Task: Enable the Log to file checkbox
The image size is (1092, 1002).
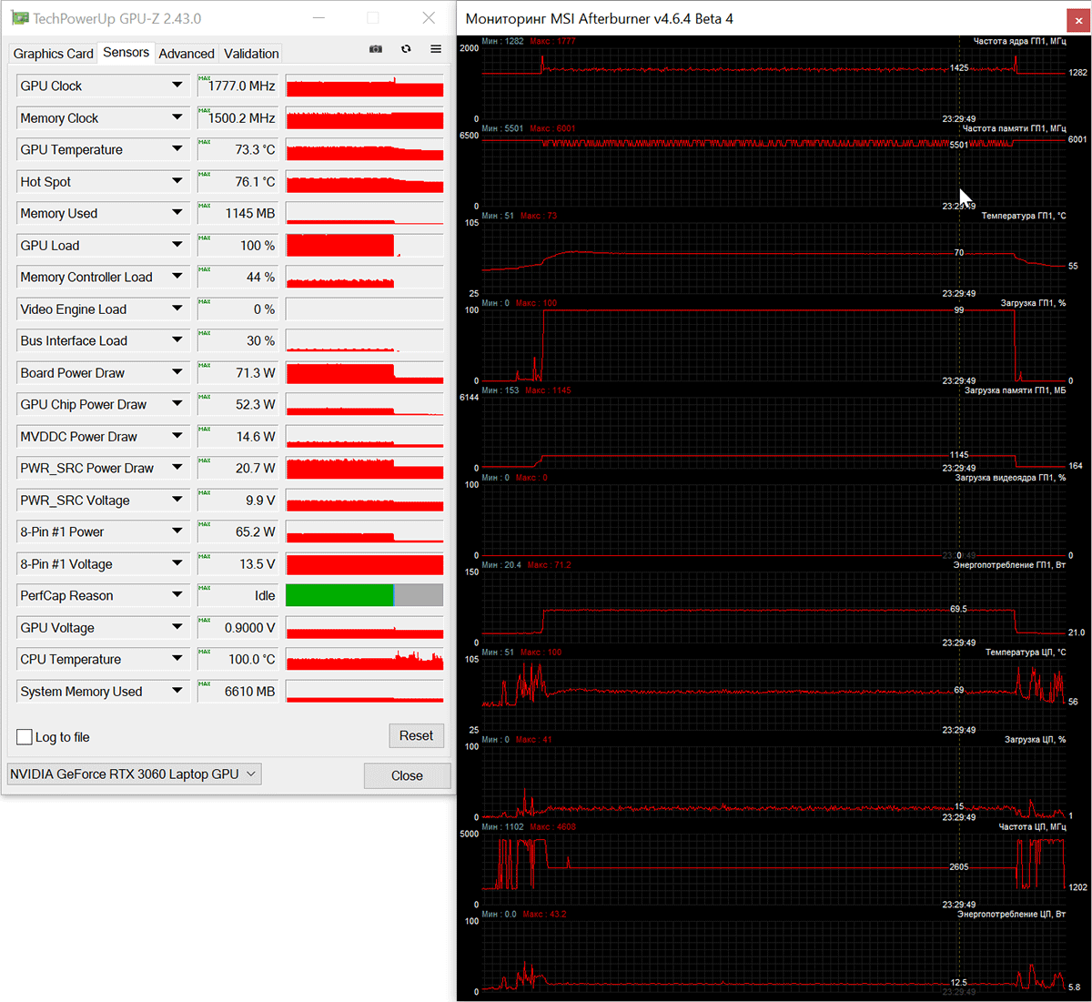Action: [x=25, y=737]
